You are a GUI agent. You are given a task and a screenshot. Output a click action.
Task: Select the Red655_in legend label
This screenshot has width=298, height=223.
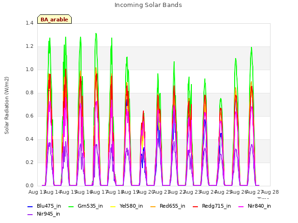[x=172, y=206]
